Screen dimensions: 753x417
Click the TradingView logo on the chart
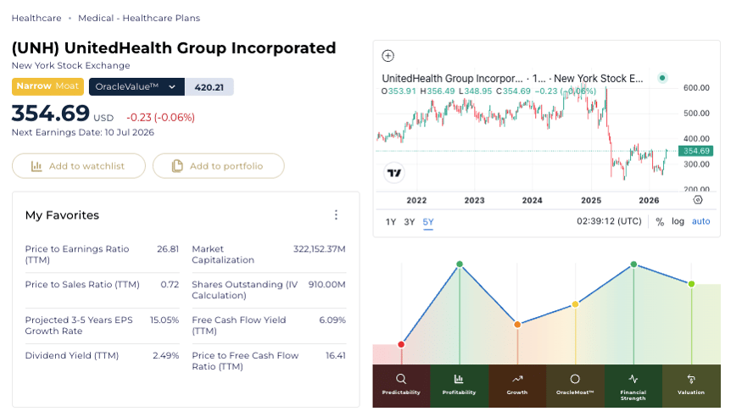(393, 173)
